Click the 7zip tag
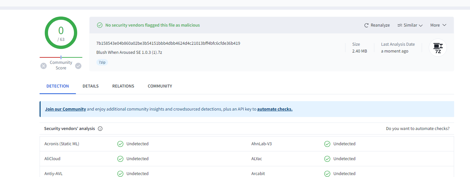Viewport: 470px width, 177px height. coord(102,62)
